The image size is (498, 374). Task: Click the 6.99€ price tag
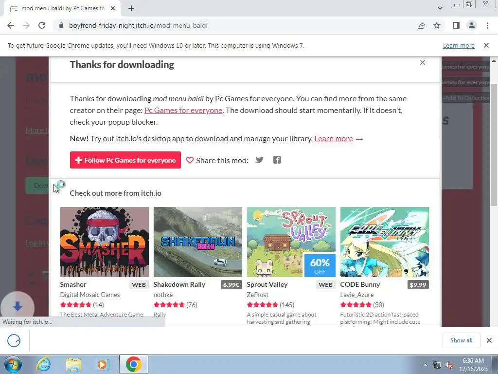(x=231, y=284)
